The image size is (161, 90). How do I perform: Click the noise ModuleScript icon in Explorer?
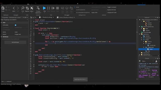coord(148,49)
